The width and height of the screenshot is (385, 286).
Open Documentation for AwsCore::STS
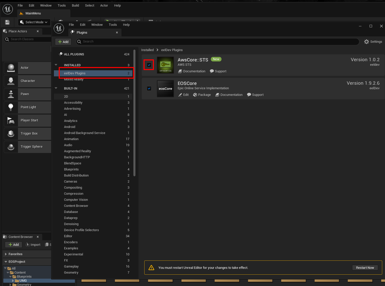[x=192, y=71]
